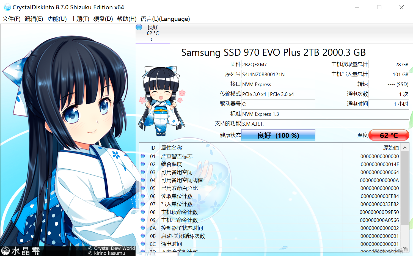Click the 固件 field 2B2QEXM7
This screenshot has height=256, width=413.
(x=278, y=65)
